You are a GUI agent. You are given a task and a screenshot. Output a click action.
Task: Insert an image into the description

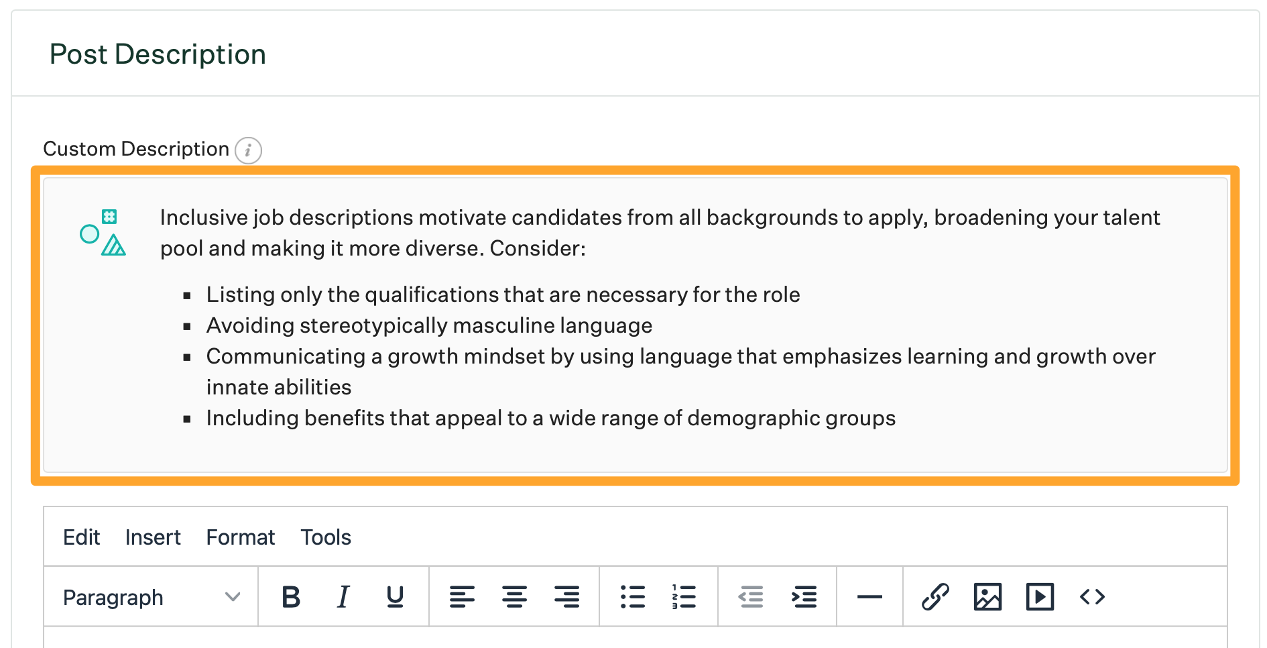click(x=987, y=596)
